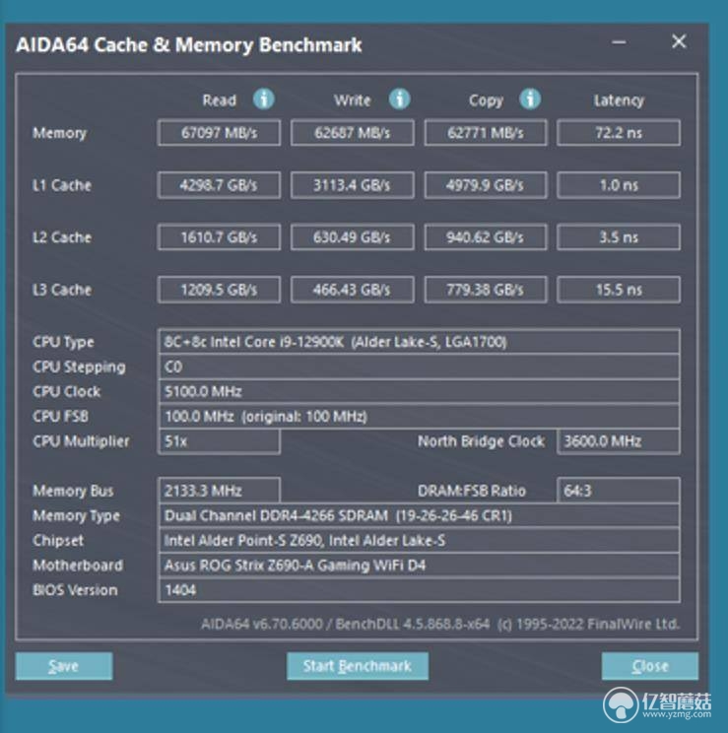The width and height of the screenshot is (728, 733).
Task: Click L1 Cache read value 4298.7 GB/s
Action: 220,185
